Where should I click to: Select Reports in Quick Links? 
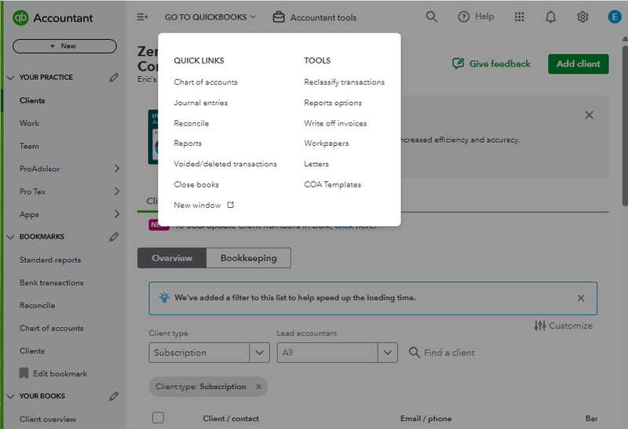(x=188, y=144)
